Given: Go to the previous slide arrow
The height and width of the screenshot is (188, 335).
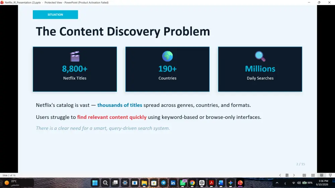Looking at the screenshot, I should (x=280, y=175).
